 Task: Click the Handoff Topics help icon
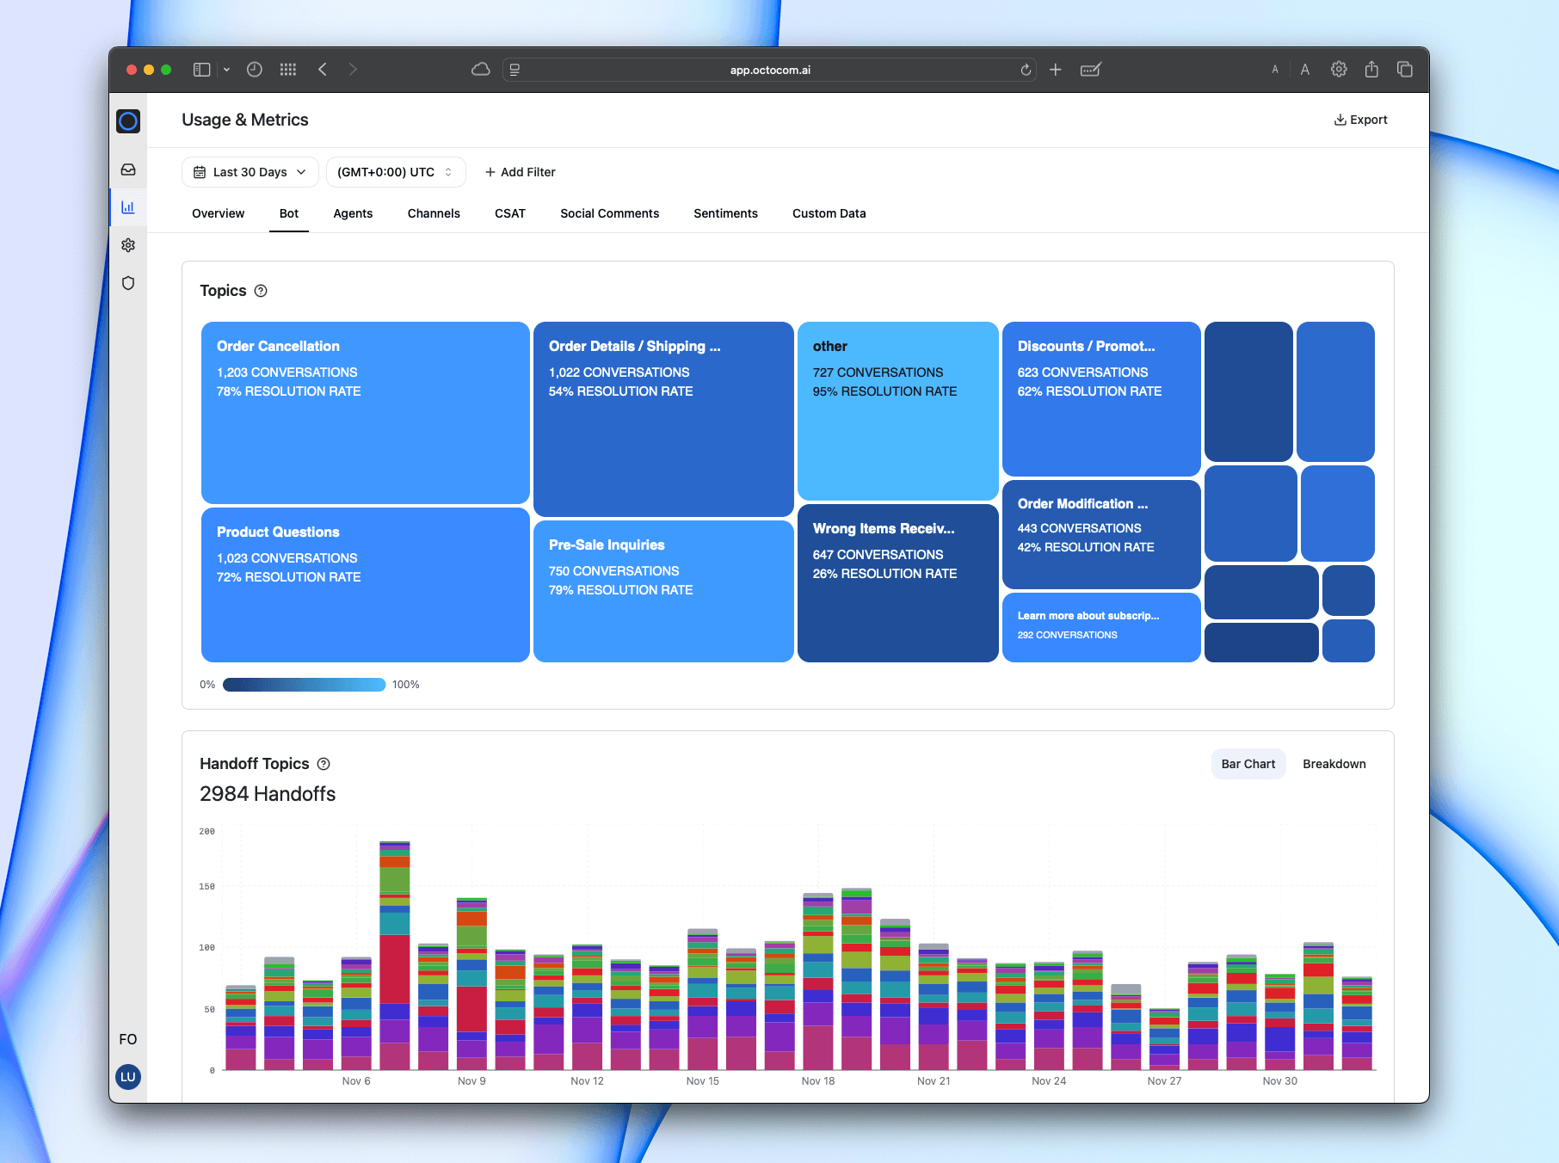coord(324,764)
